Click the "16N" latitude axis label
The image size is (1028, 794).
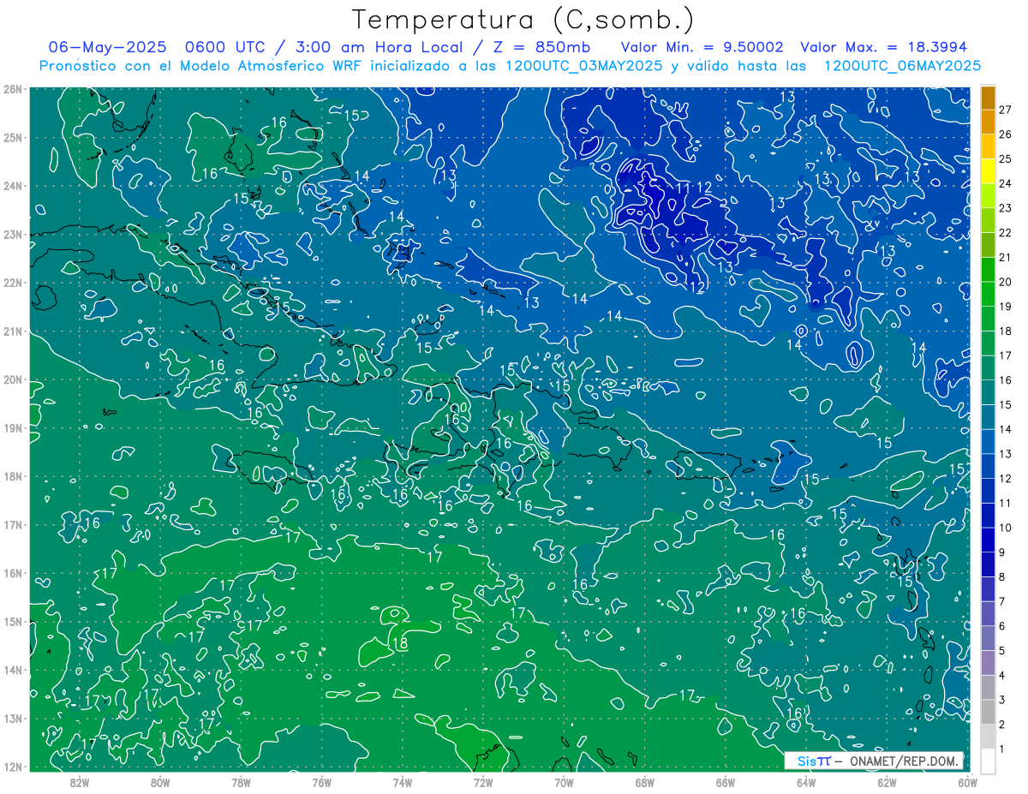click(x=13, y=573)
